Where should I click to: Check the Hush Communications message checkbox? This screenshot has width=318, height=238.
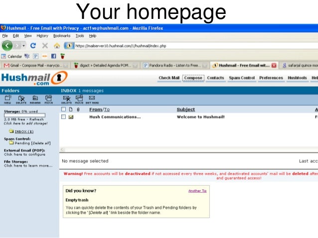point(63,117)
